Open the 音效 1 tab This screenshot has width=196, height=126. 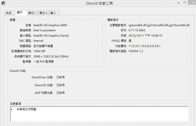click(x=32, y=13)
